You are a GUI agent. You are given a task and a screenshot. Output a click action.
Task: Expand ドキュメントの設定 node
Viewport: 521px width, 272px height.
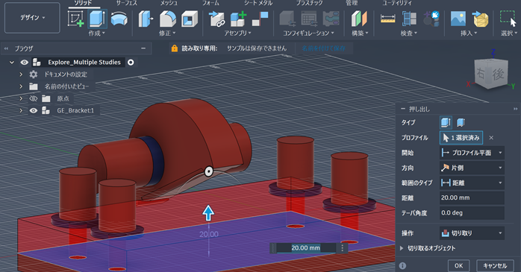coord(21,75)
